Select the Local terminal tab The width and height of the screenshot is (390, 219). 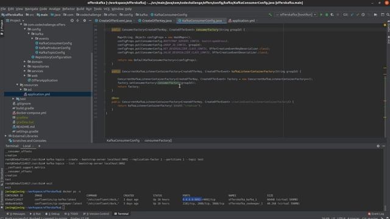click(27, 146)
